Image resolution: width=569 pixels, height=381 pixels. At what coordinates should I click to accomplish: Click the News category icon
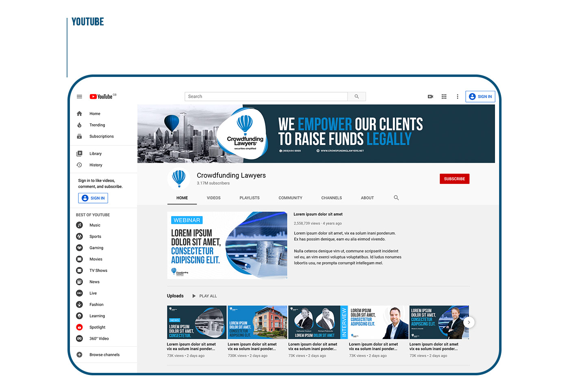coord(79,282)
